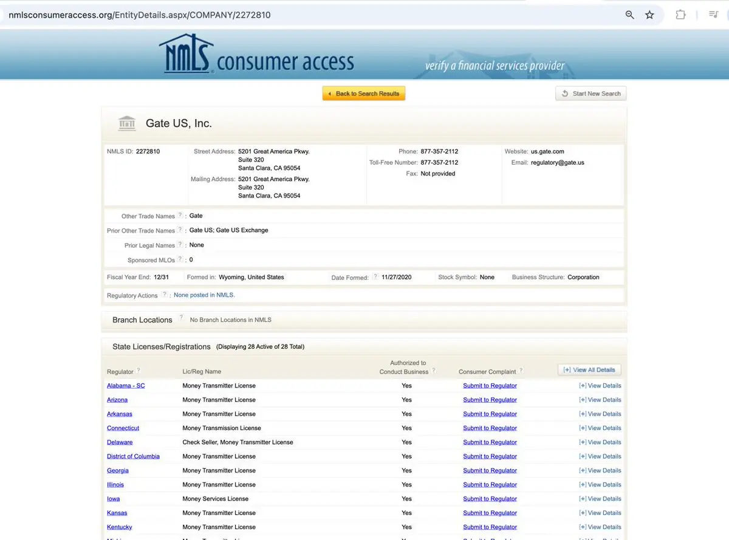Screen dimensions: 729x540
Task: Click the address bar URL
Action: [140, 15]
